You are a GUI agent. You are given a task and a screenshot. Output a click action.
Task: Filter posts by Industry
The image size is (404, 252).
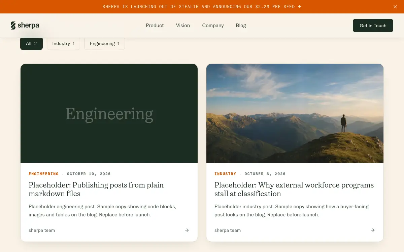[x=63, y=44]
